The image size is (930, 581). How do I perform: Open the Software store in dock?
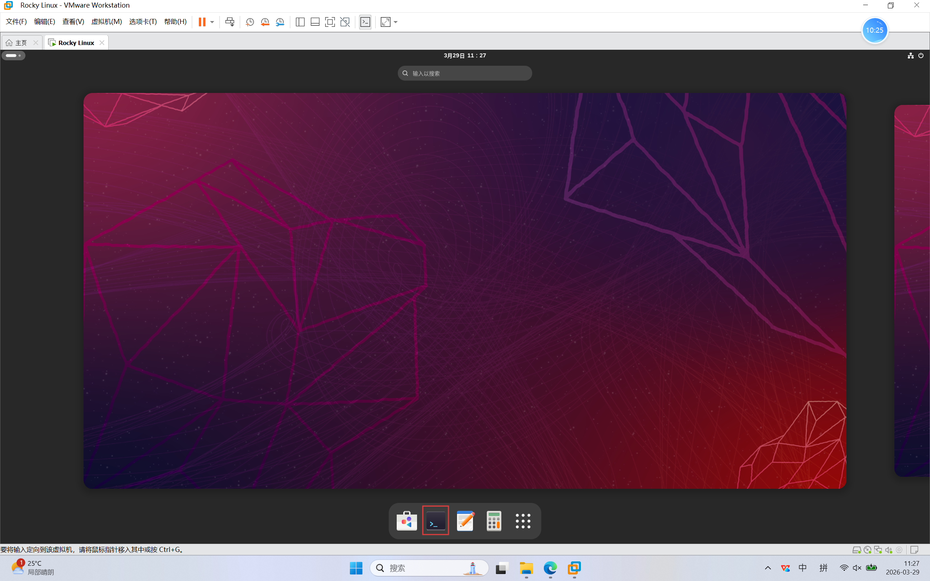coord(407,521)
